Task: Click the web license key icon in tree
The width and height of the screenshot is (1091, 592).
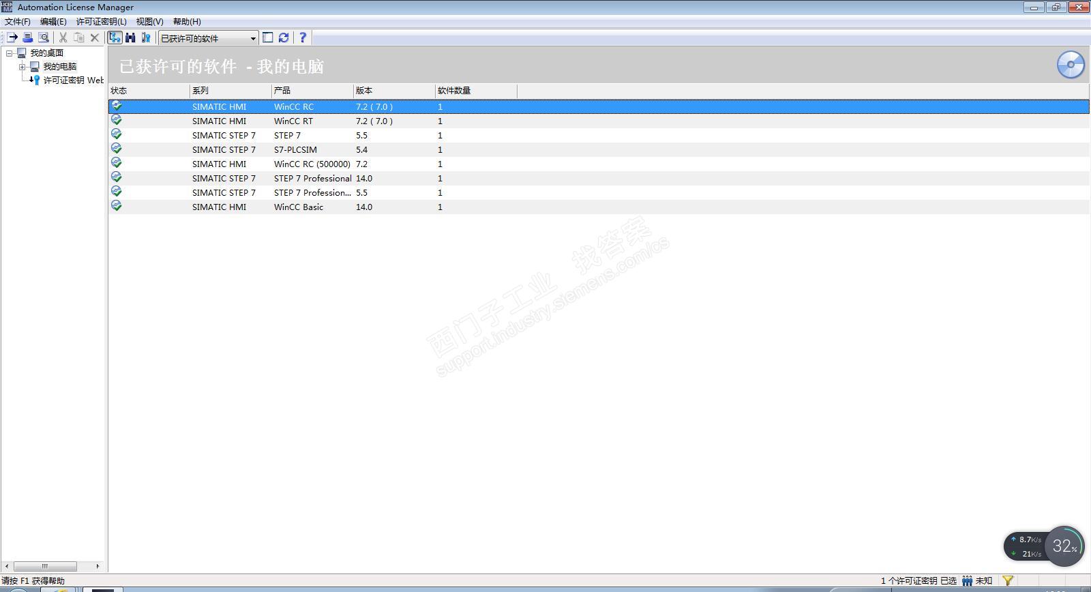Action: click(x=34, y=80)
